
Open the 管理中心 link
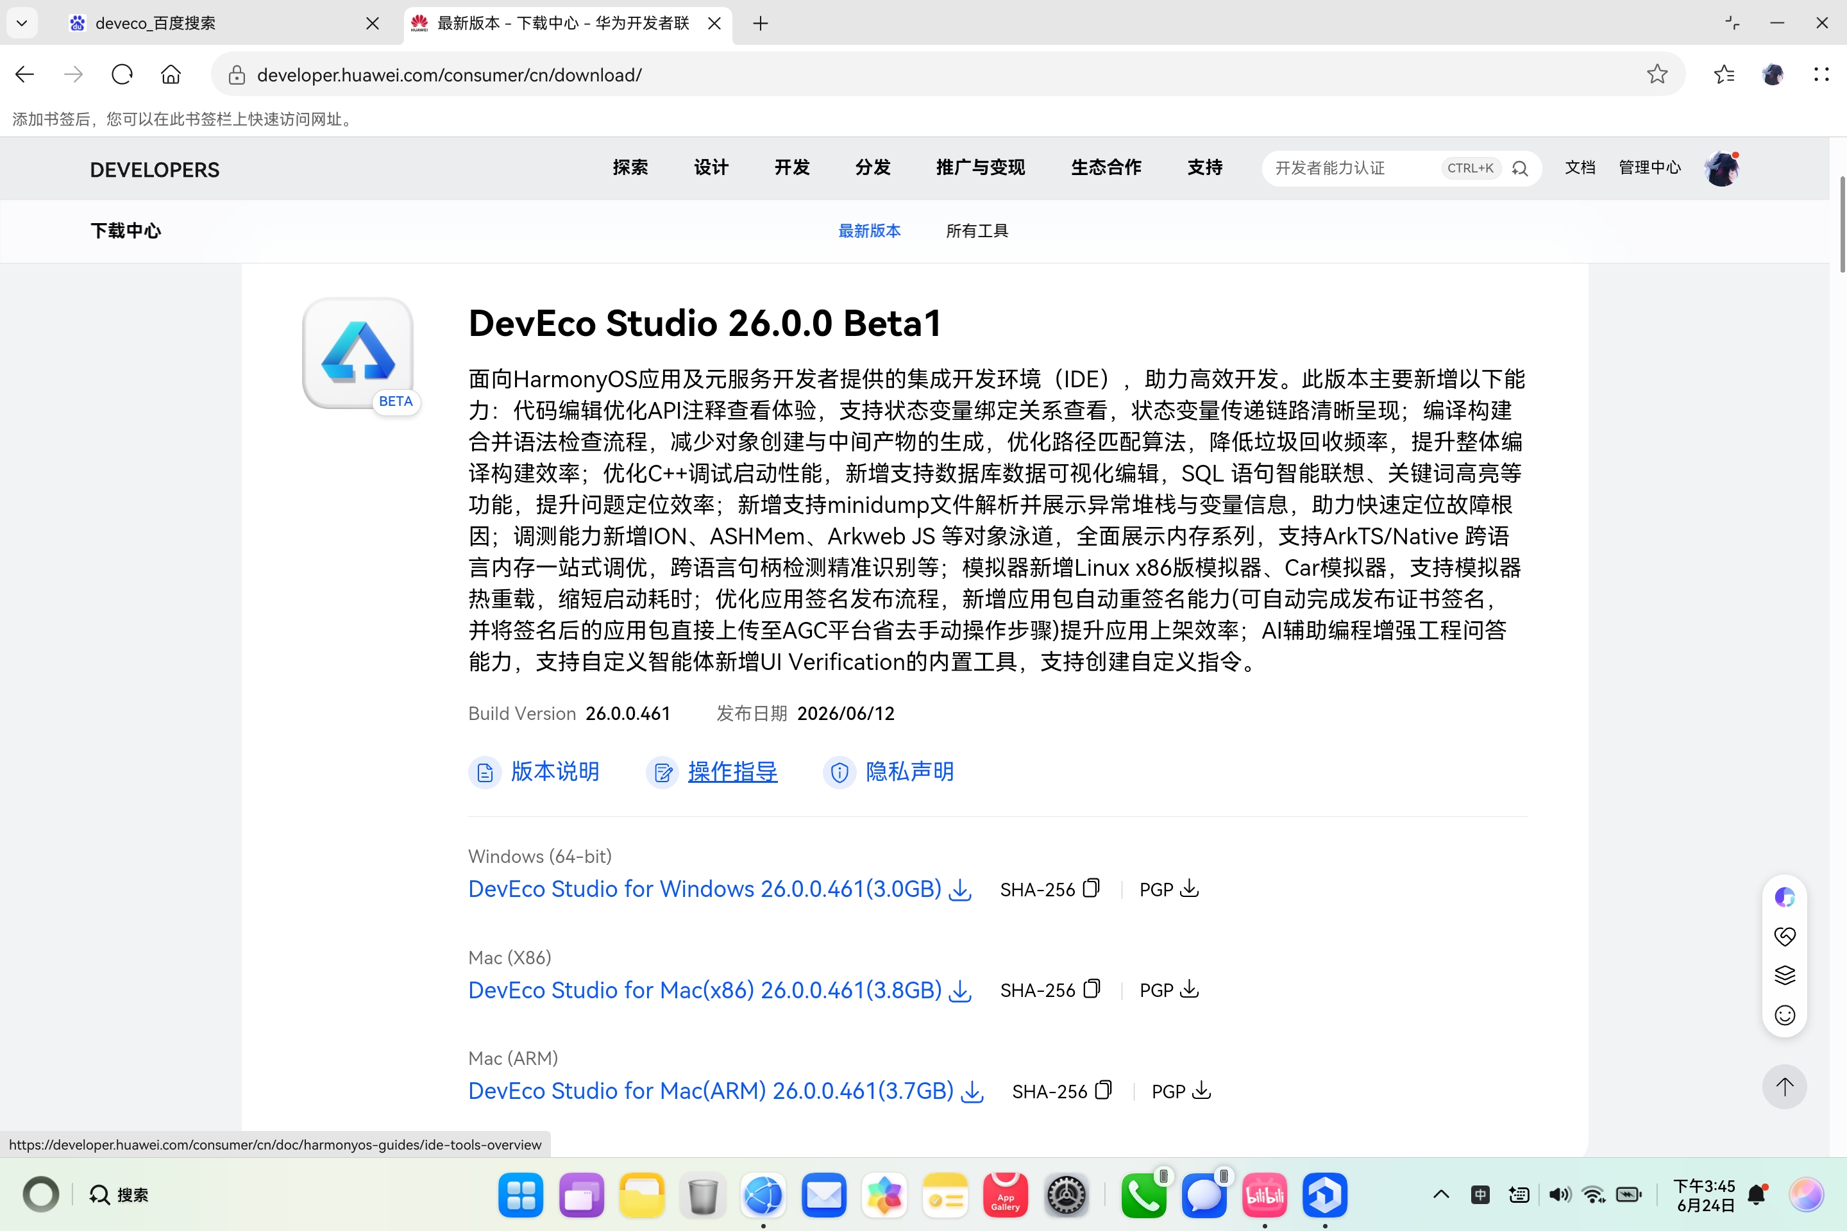click(1650, 167)
